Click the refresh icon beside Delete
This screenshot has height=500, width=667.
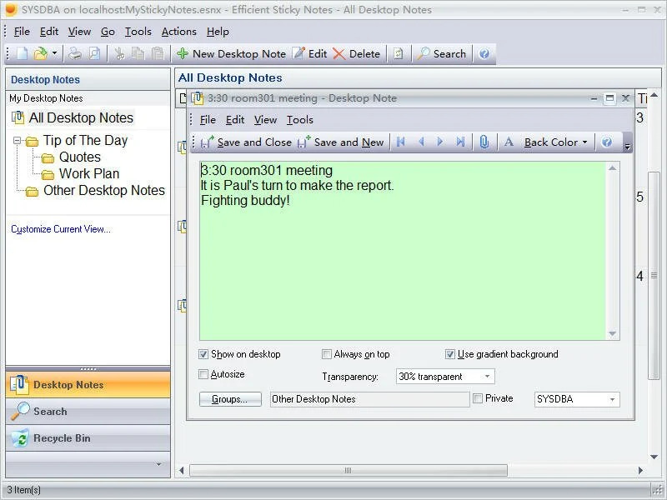click(399, 53)
